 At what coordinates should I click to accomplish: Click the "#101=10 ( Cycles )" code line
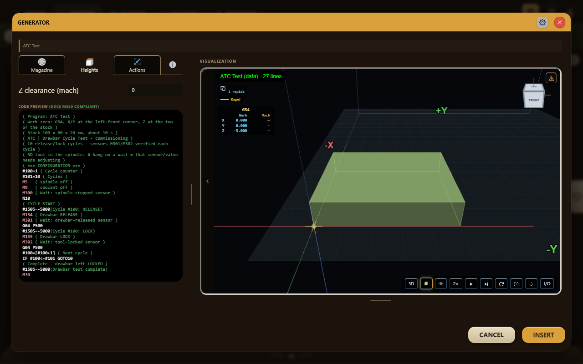point(45,177)
